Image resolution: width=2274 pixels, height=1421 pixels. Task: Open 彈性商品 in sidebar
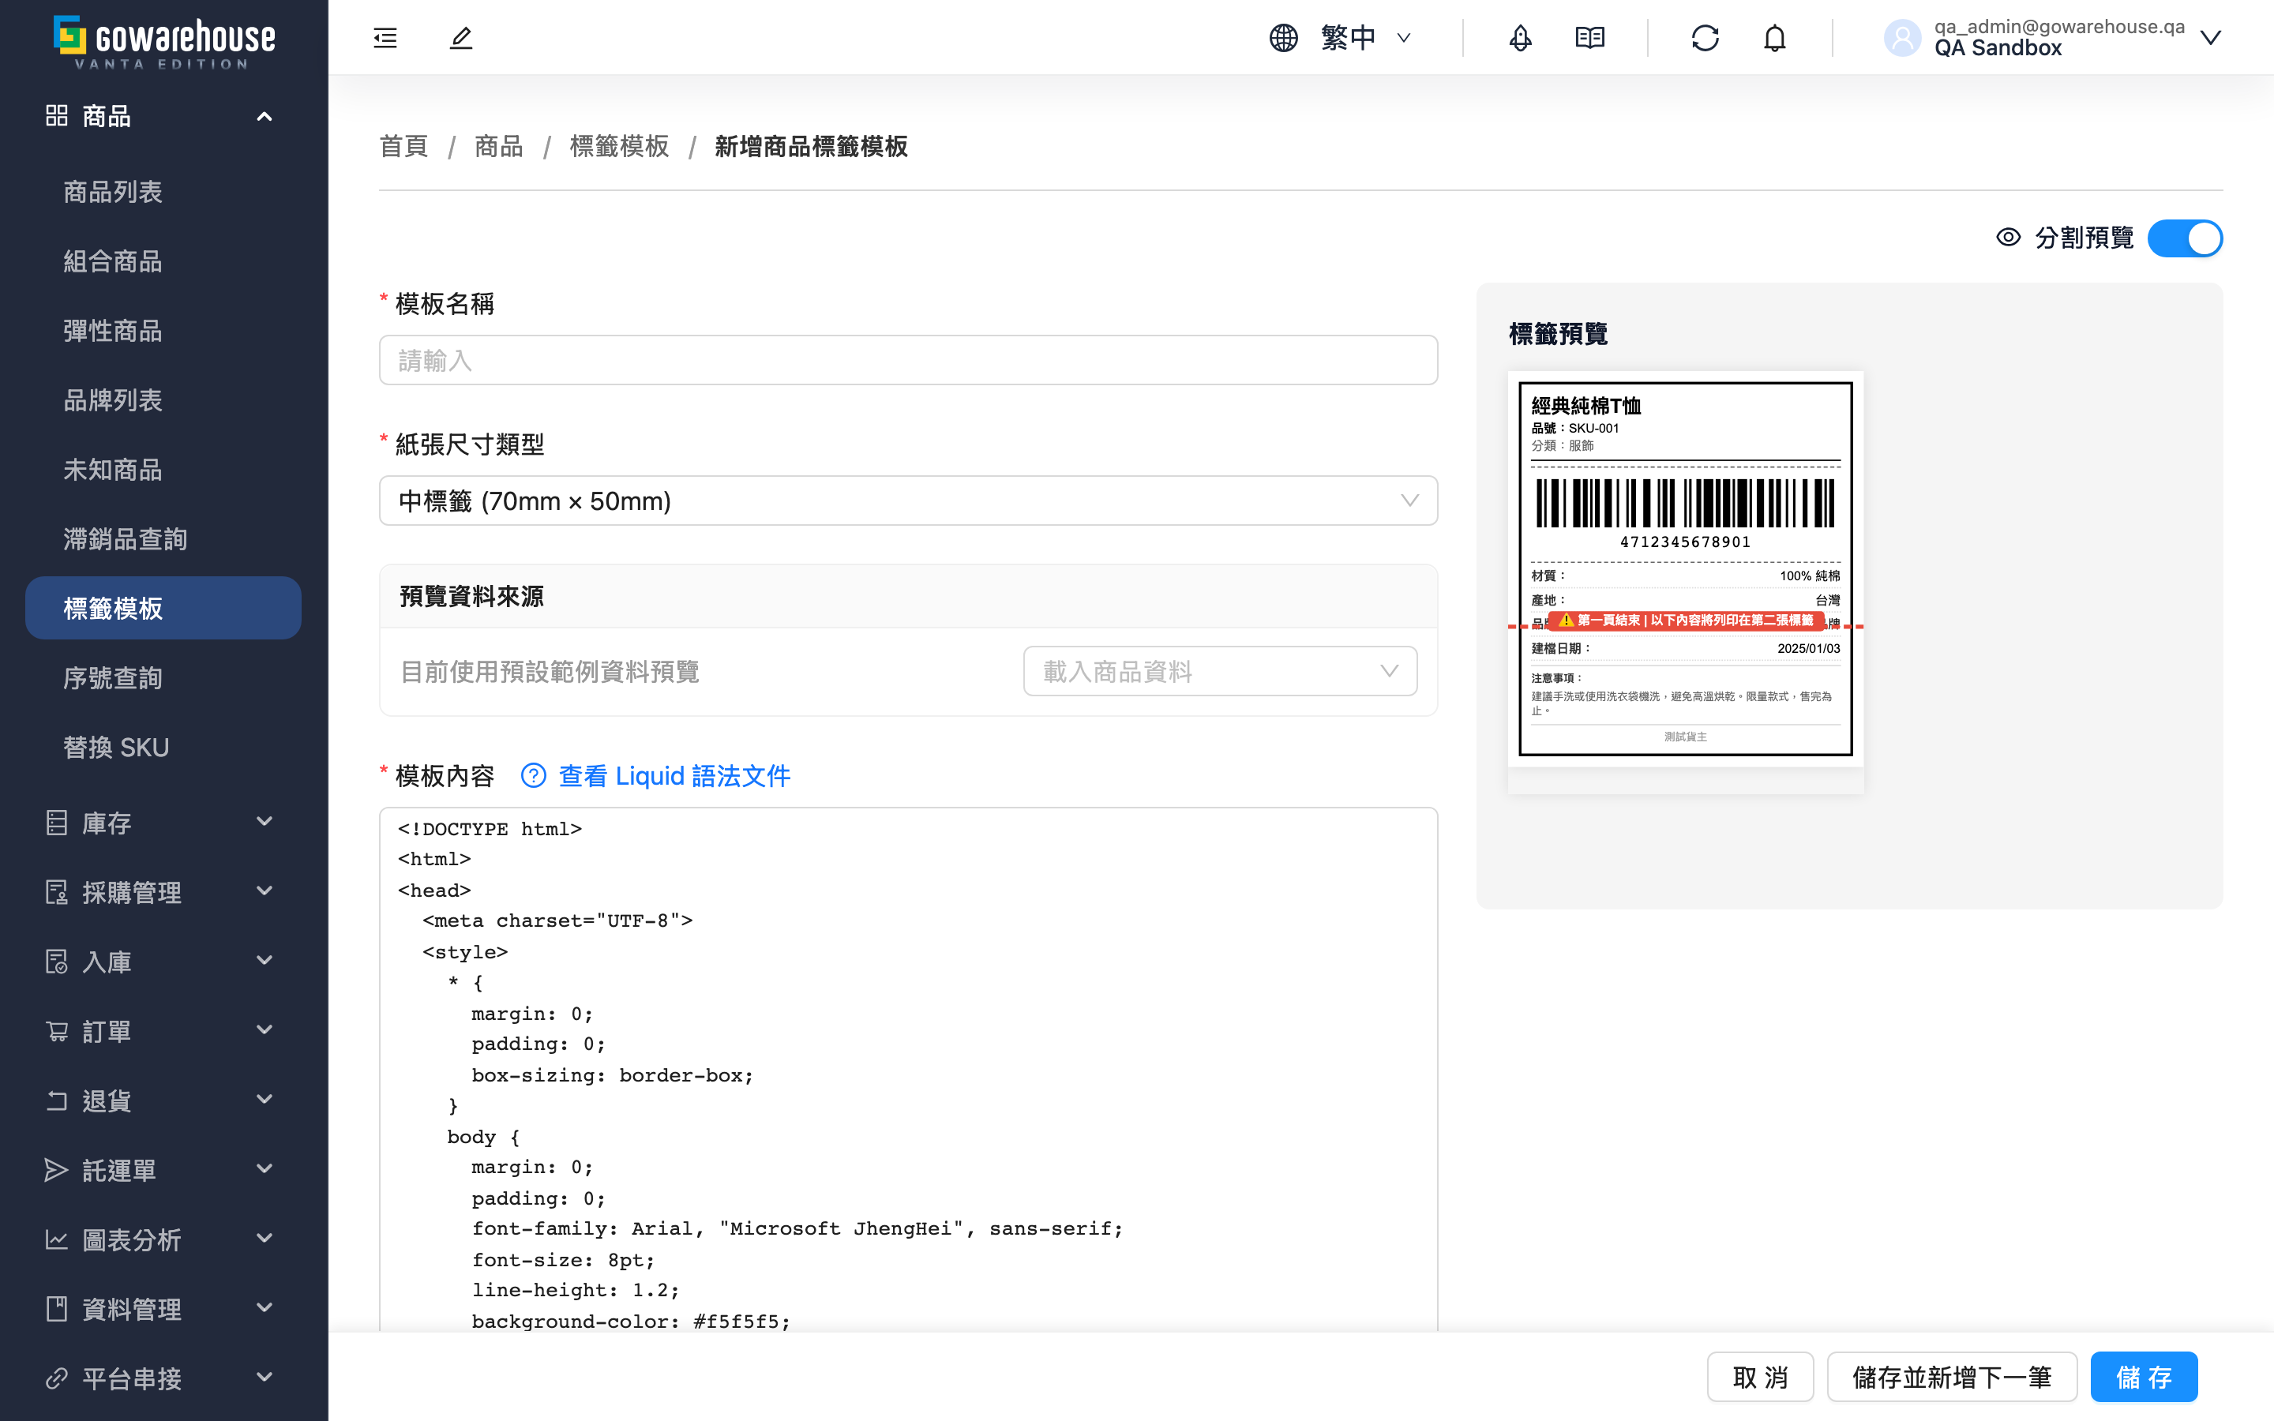(163, 331)
